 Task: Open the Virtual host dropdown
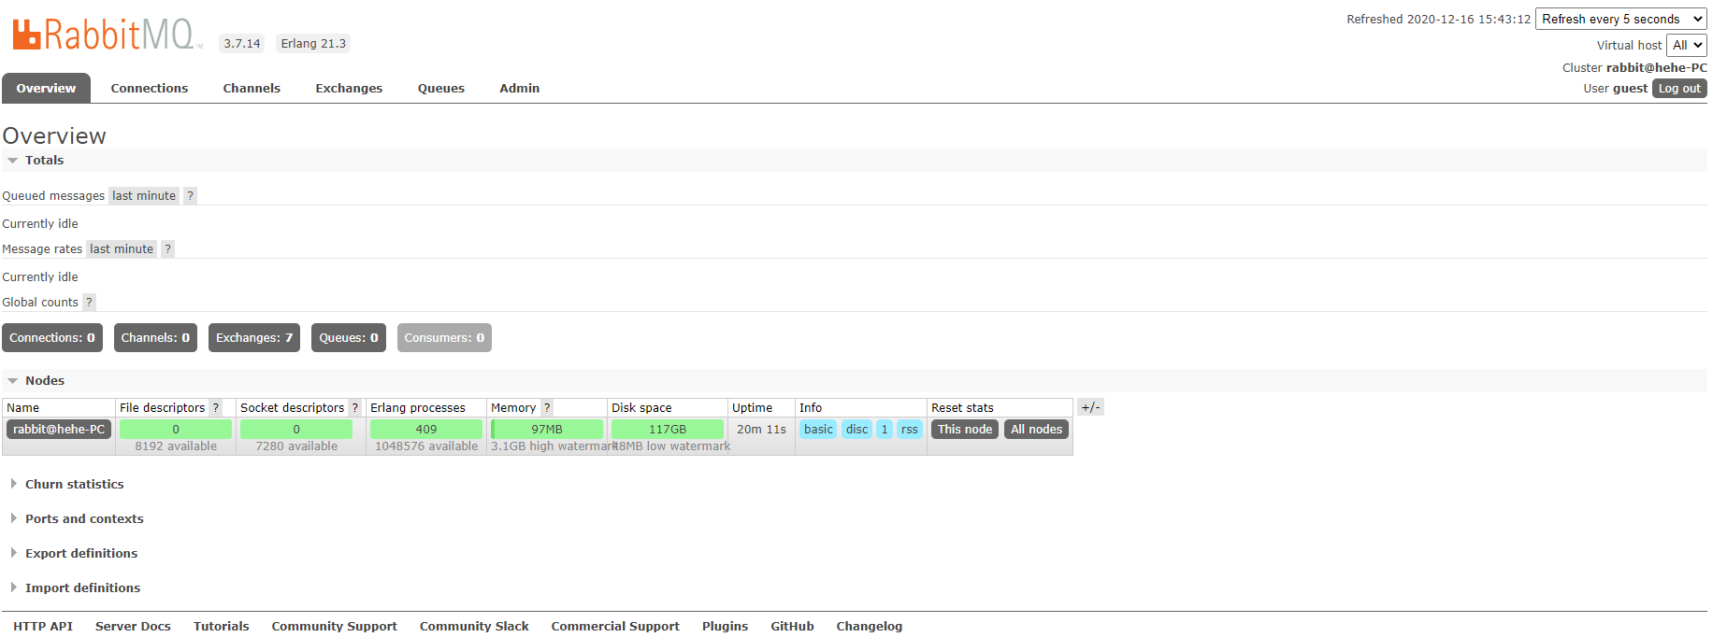click(x=1687, y=45)
